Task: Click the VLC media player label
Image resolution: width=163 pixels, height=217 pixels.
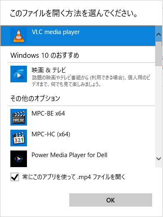Action: [x=56, y=32]
